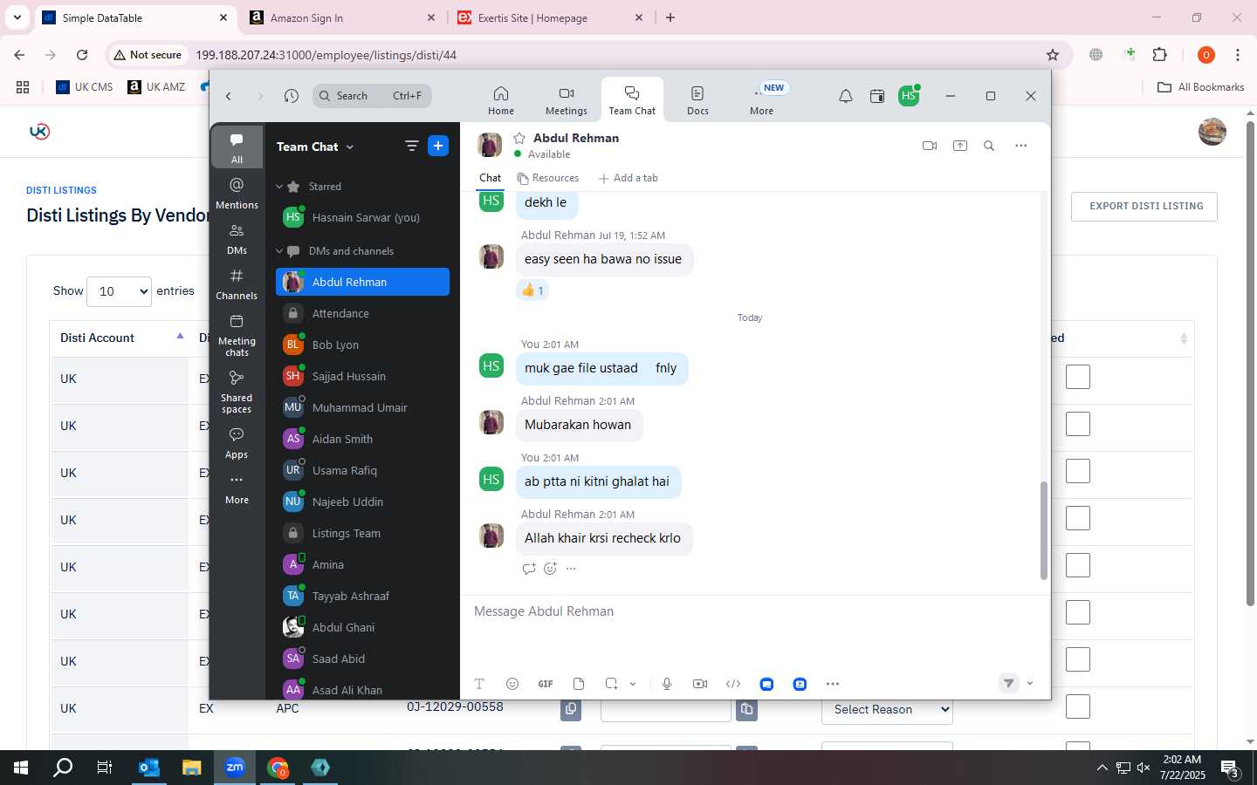1257x785 pixels.
Task: Click the screenshot capture icon
Action: click(x=612, y=684)
